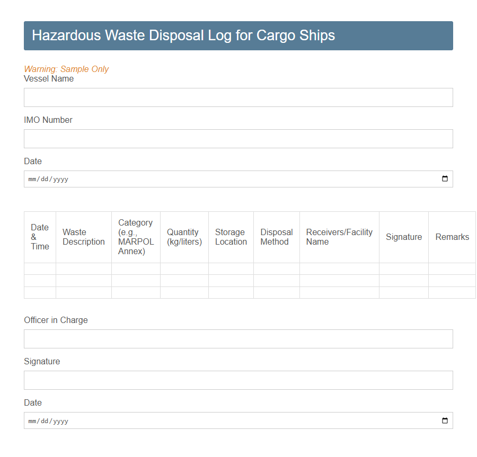Click the MARPOL Annex Category column header
Image resolution: width=477 pixels, height=457 pixels.
[135, 237]
